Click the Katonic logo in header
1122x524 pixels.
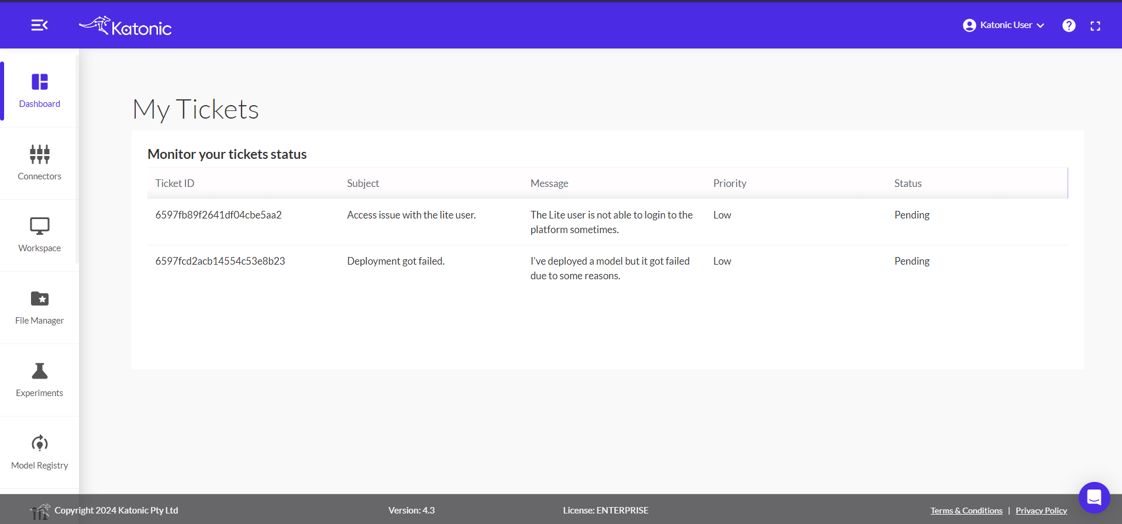pyautogui.click(x=125, y=26)
